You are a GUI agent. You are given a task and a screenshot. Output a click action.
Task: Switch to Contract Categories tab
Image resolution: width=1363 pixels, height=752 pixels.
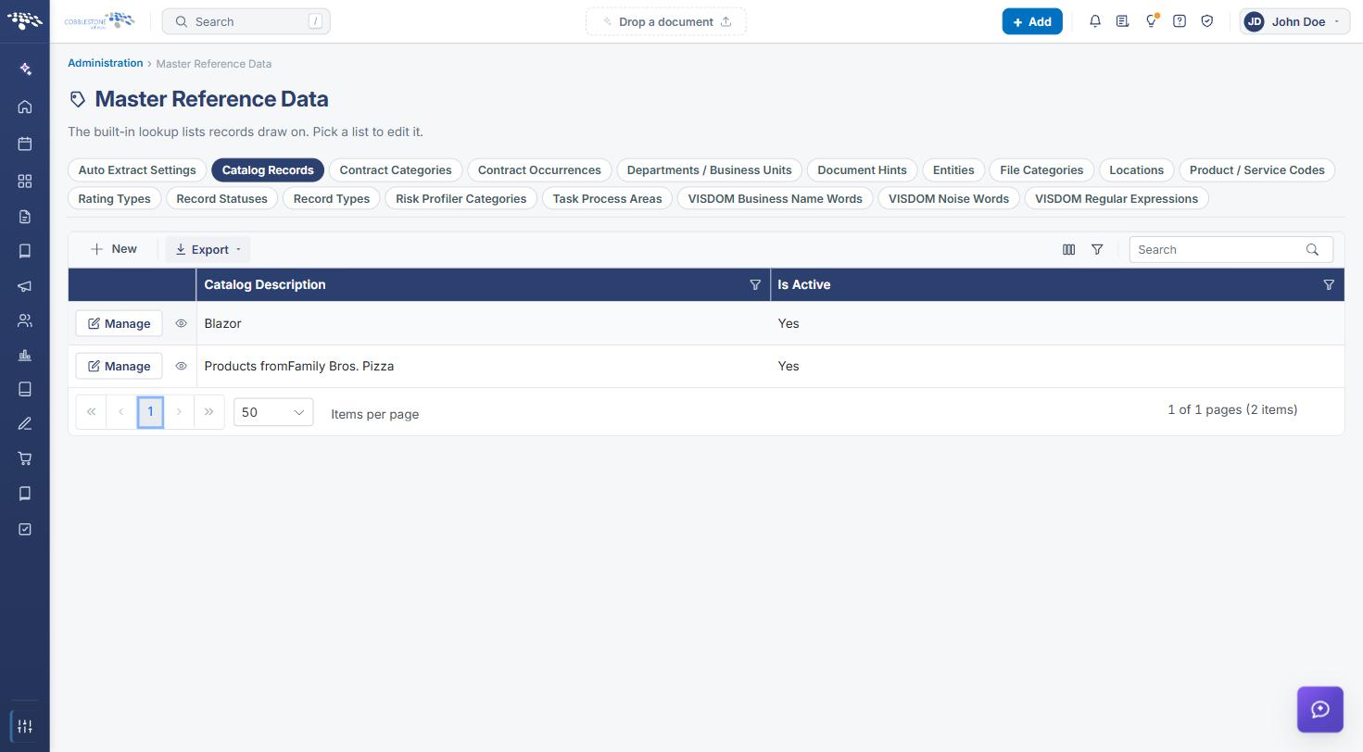coord(396,170)
